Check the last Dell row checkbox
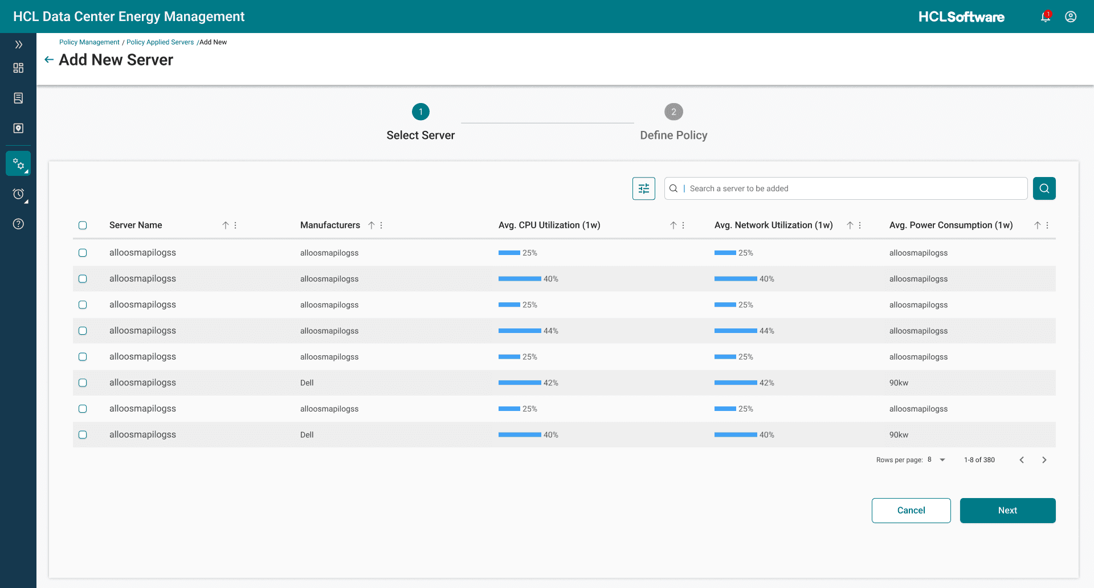The image size is (1094, 588). [x=83, y=435]
